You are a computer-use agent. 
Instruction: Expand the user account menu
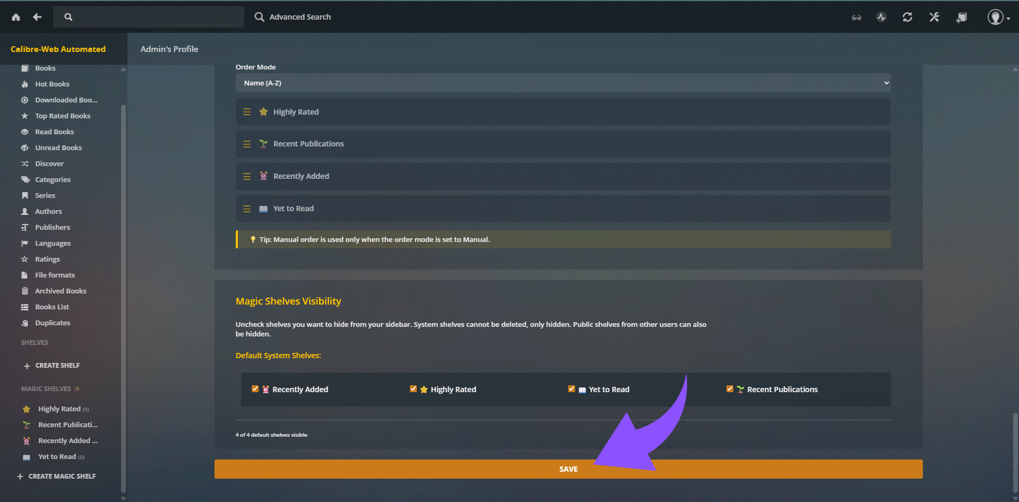(x=998, y=18)
